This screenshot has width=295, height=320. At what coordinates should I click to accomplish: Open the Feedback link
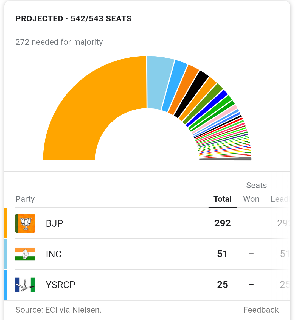click(x=261, y=310)
